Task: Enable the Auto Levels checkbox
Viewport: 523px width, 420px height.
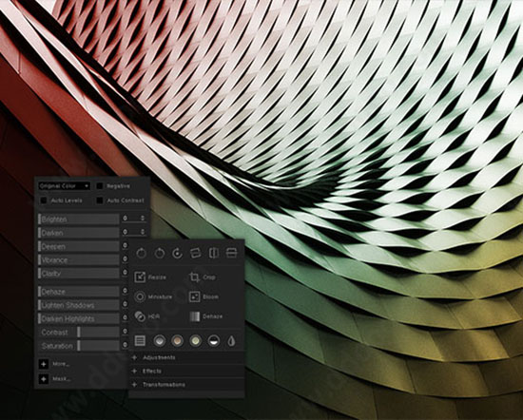Action: (44, 200)
